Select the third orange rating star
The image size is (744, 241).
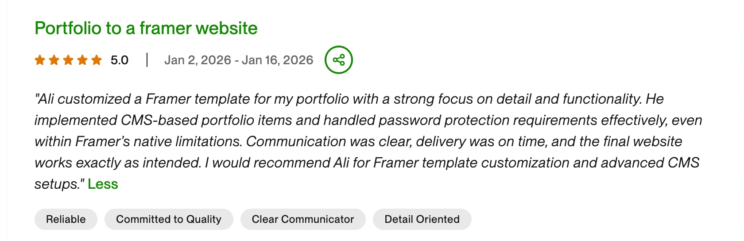click(68, 60)
